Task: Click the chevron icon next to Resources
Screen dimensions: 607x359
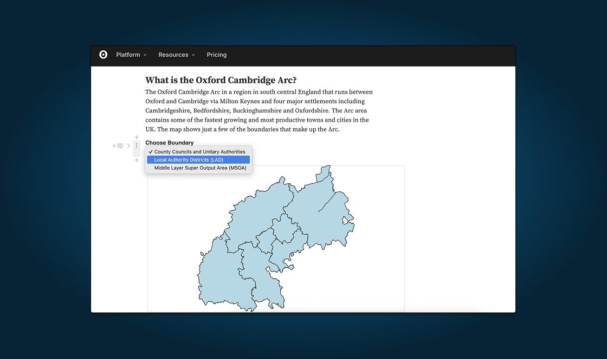Action: click(x=193, y=55)
